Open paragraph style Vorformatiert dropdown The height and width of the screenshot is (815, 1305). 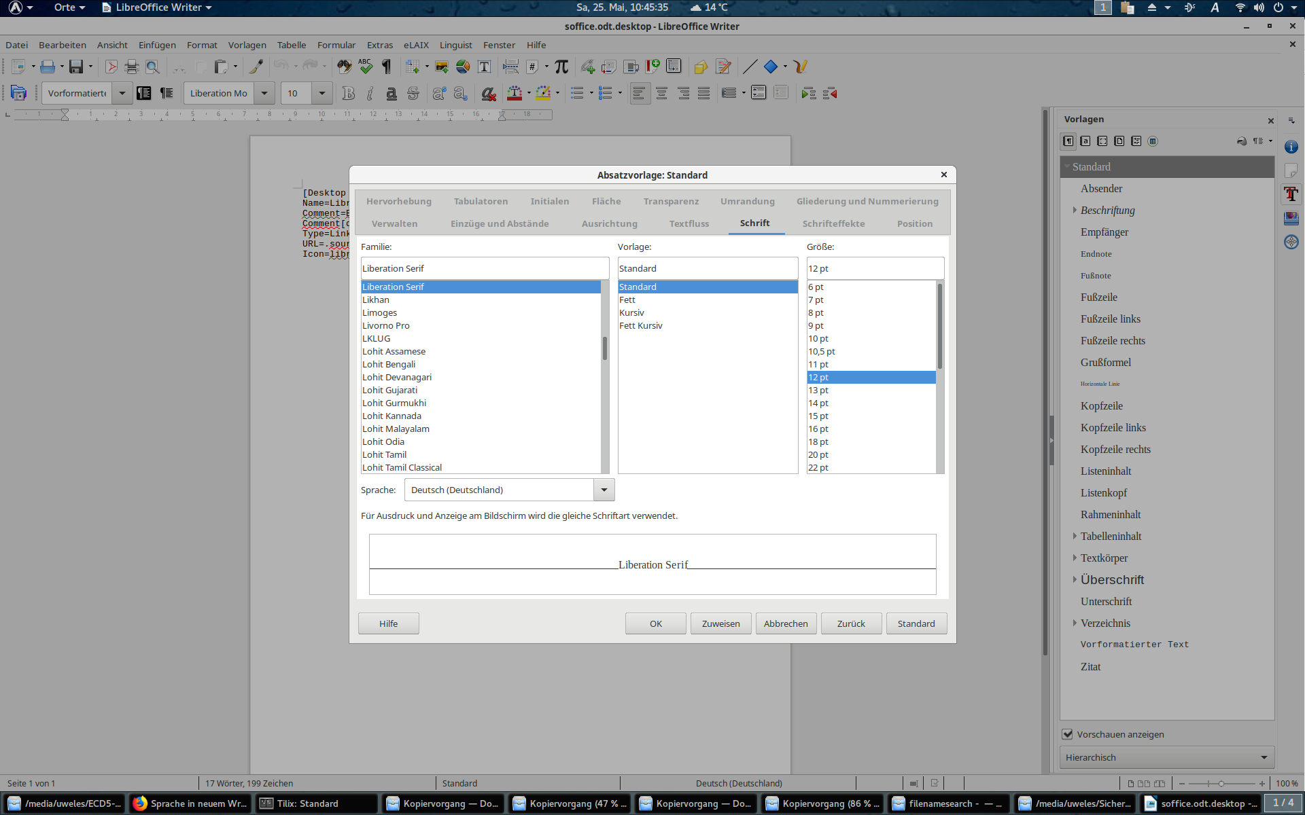coord(122,93)
